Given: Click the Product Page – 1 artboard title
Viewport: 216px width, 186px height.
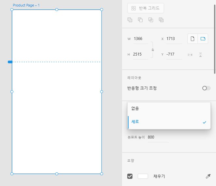Looking at the screenshot, I should click(26, 5).
